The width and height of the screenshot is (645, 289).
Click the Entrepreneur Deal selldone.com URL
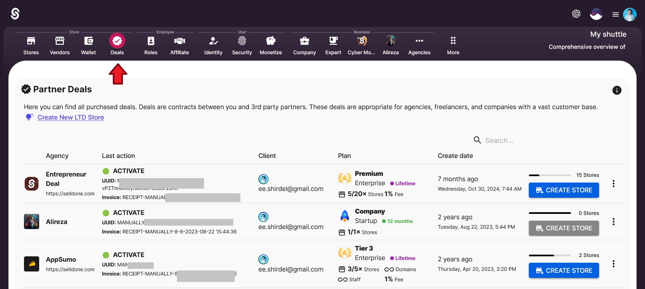[x=70, y=194]
